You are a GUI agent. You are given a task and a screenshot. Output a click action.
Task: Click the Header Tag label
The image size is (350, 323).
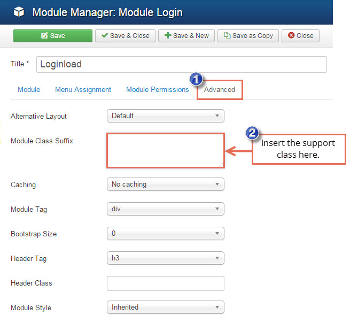pyautogui.click(x=28, y=258)
